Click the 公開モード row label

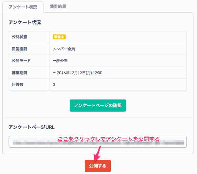pos(21,61)
